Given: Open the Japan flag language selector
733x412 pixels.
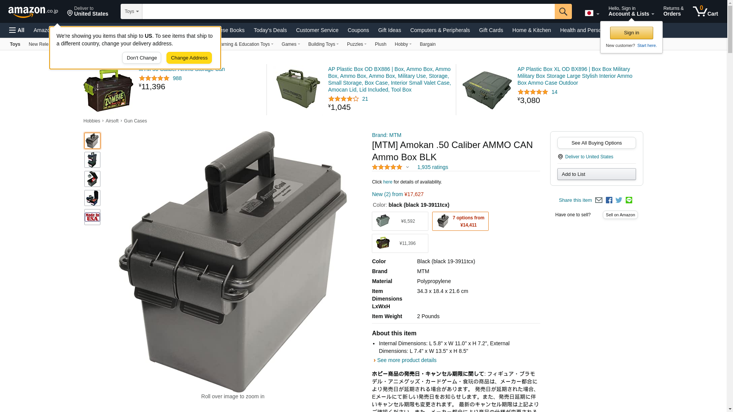Looking at the screenshot, I should coord(592,13).
